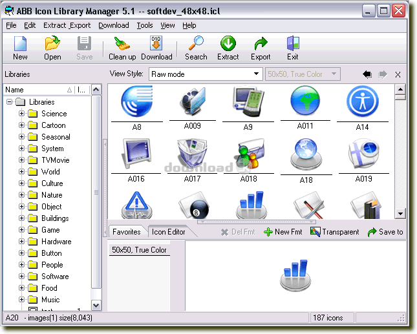
Task: Click the Clean up broom icon
Action: pos(122,44)
